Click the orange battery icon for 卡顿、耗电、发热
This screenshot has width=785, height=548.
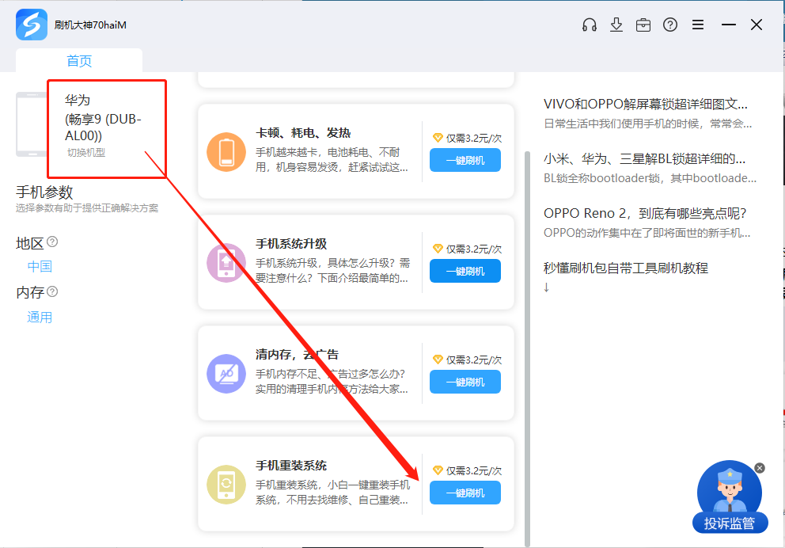tap(226, 152)
